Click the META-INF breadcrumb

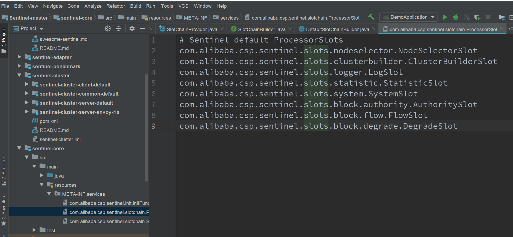tap(195, 18)
